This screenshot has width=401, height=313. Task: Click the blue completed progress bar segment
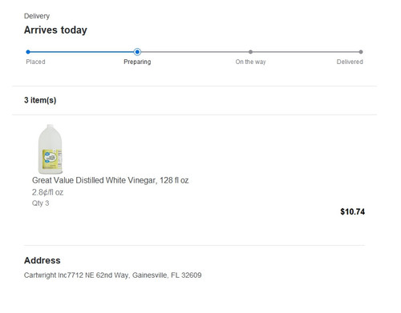pyautogui.click(x=82, y=52)
